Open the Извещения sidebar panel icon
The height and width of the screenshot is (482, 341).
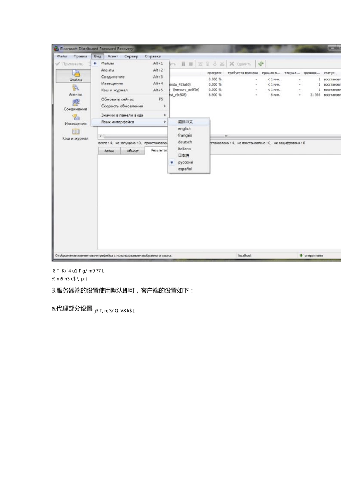[75, 119]
